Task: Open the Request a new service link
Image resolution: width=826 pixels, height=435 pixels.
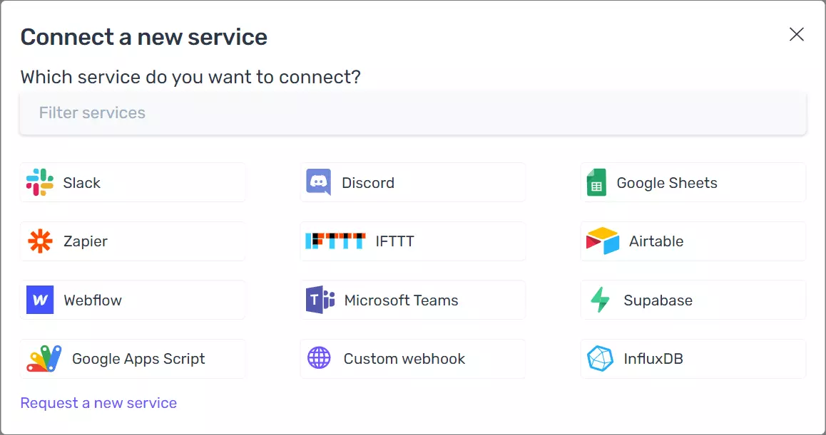Action: coord(98,403)
